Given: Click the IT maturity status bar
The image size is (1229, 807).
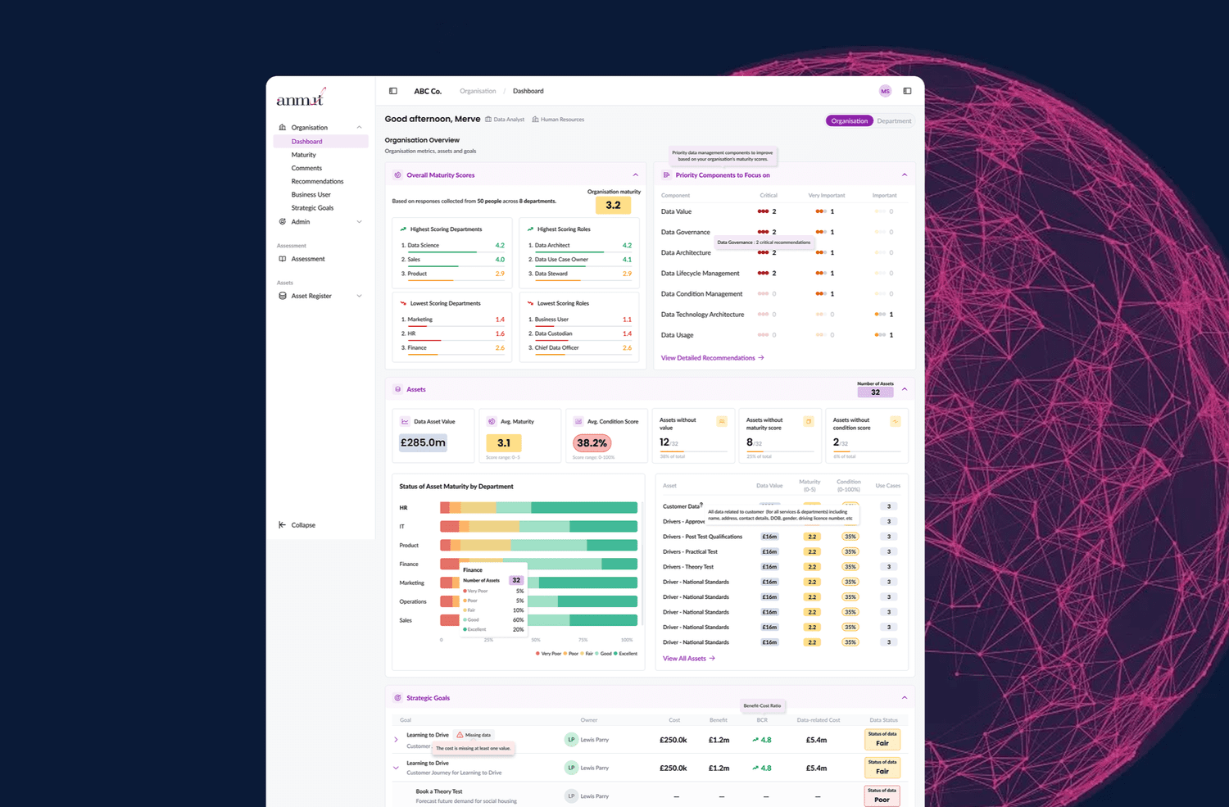Looking at the screenshot, I should [538, 527].
